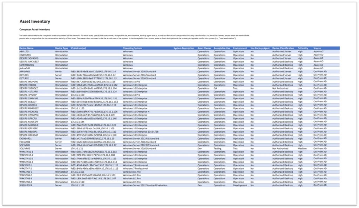Select the Asset Owner column header
Image resolution: width=359 pixels, height=208 pixels.
pyautogui.click(x=204, y=48)
